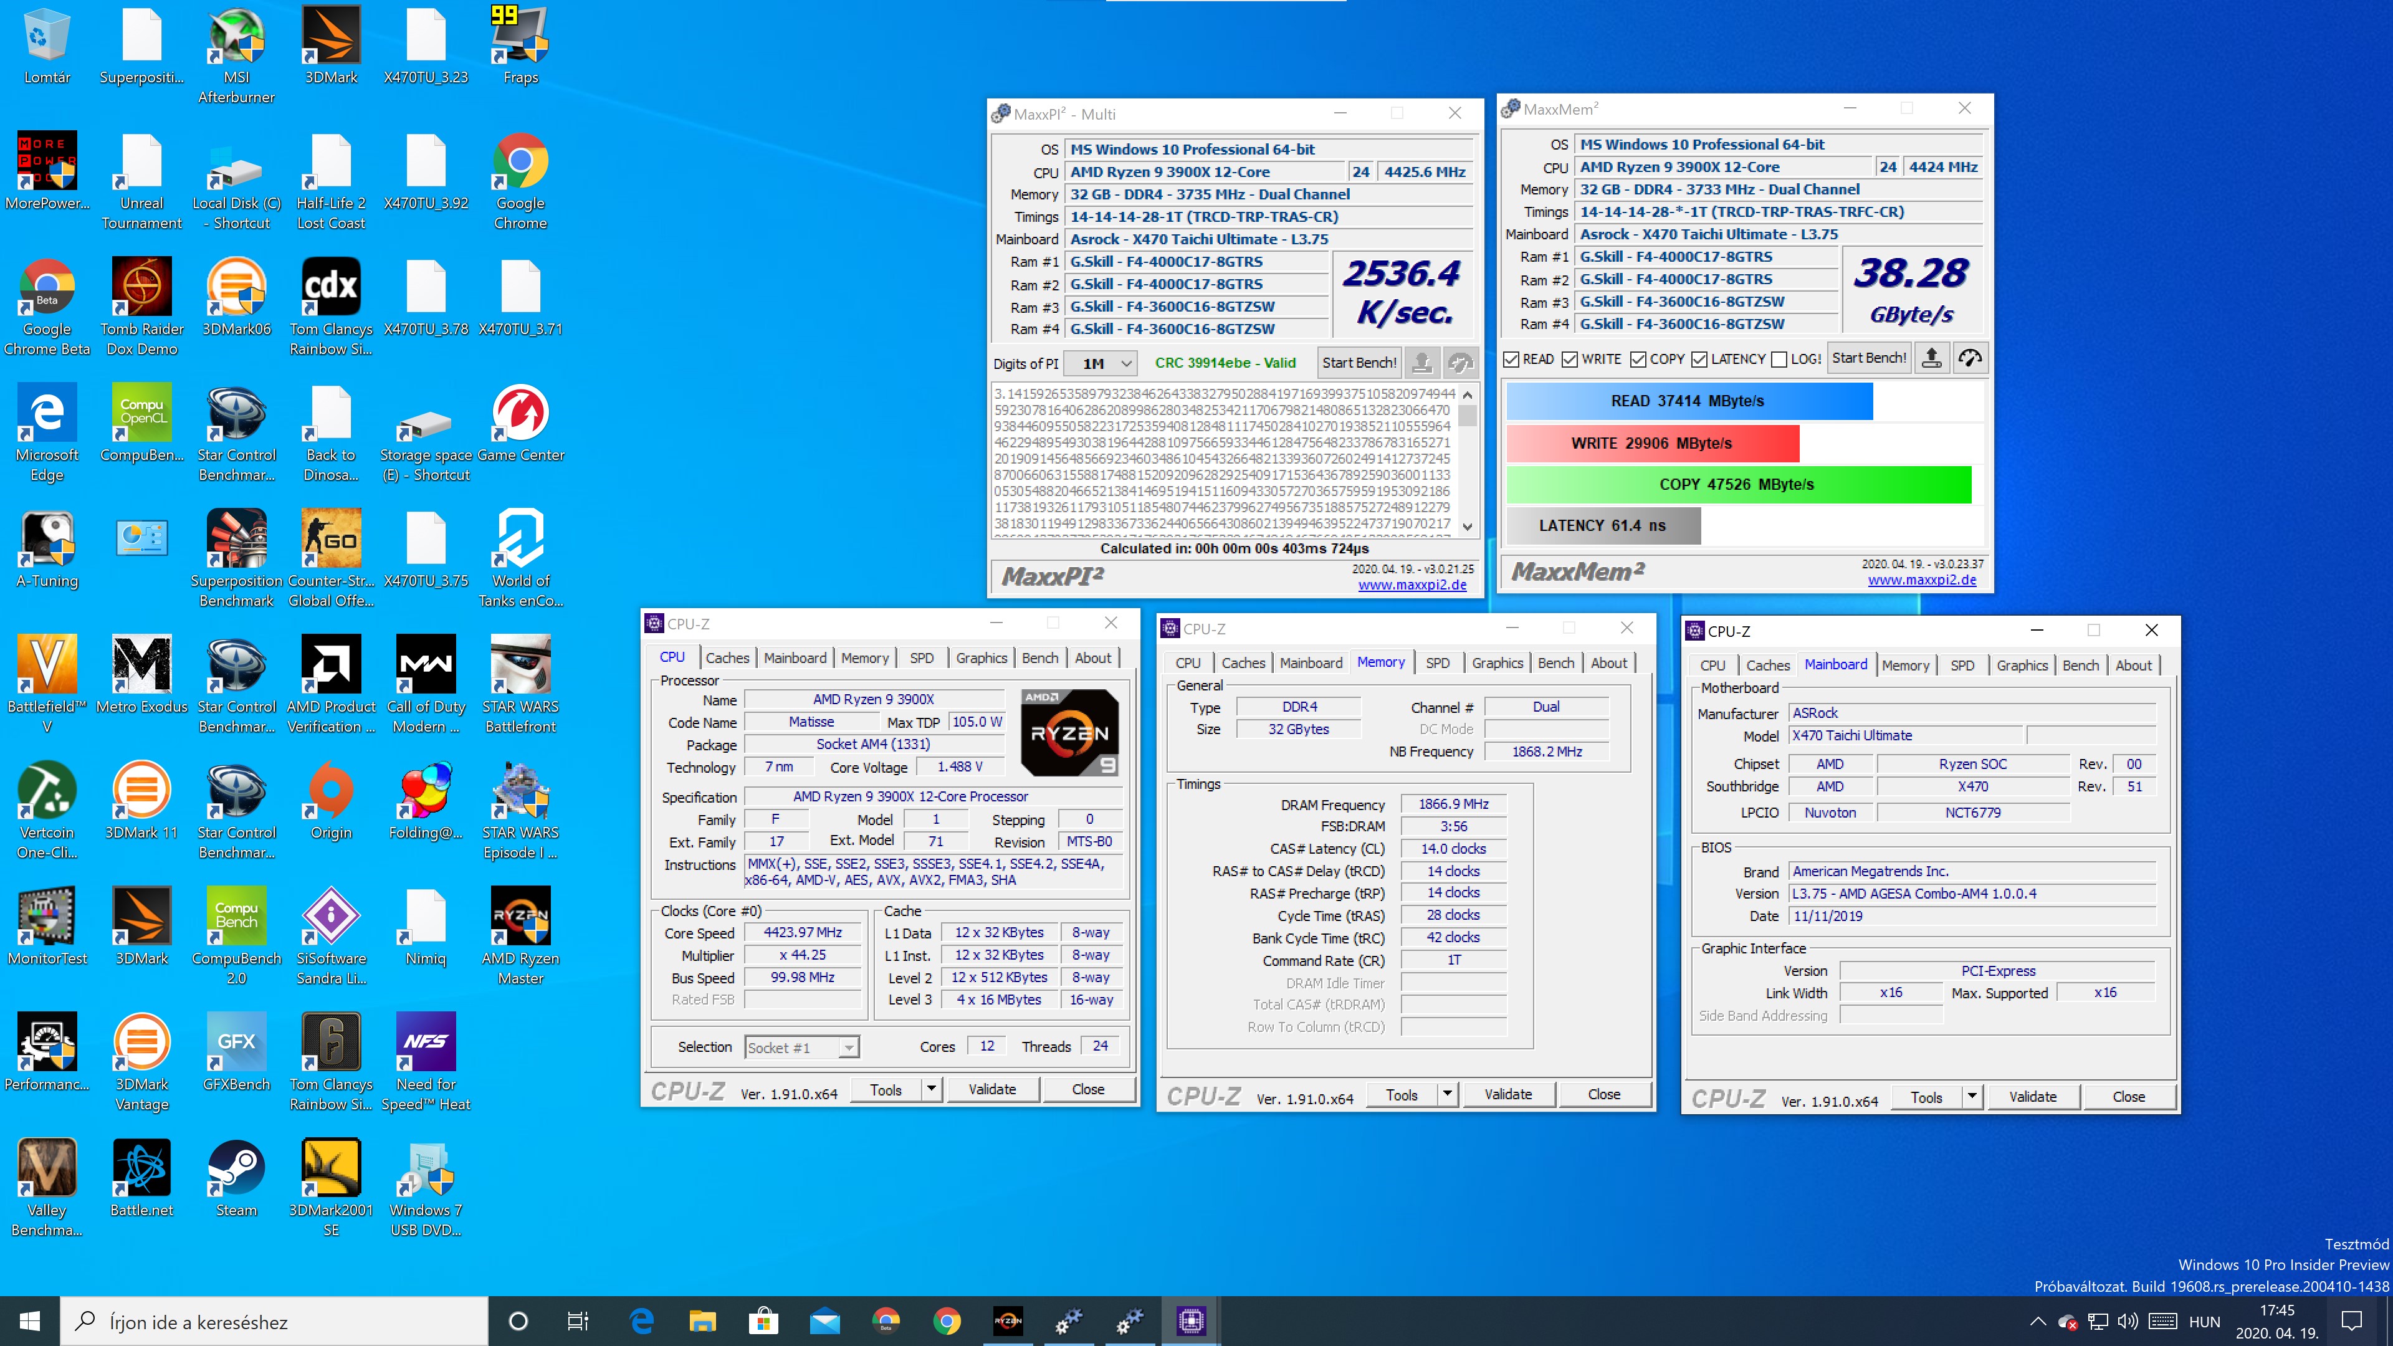
Task: Open SPD tab in Memory window
Action: point(1437,662)
